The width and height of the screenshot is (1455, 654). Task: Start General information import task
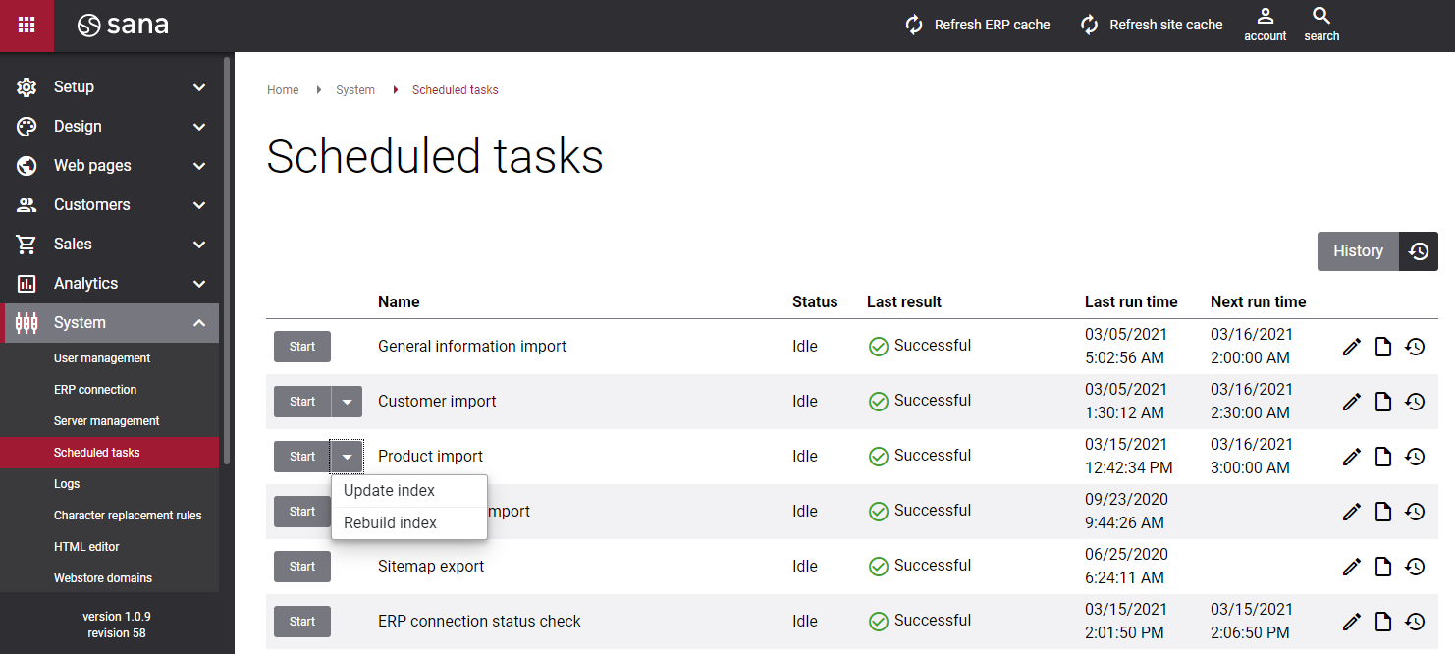tap(302, 347)
